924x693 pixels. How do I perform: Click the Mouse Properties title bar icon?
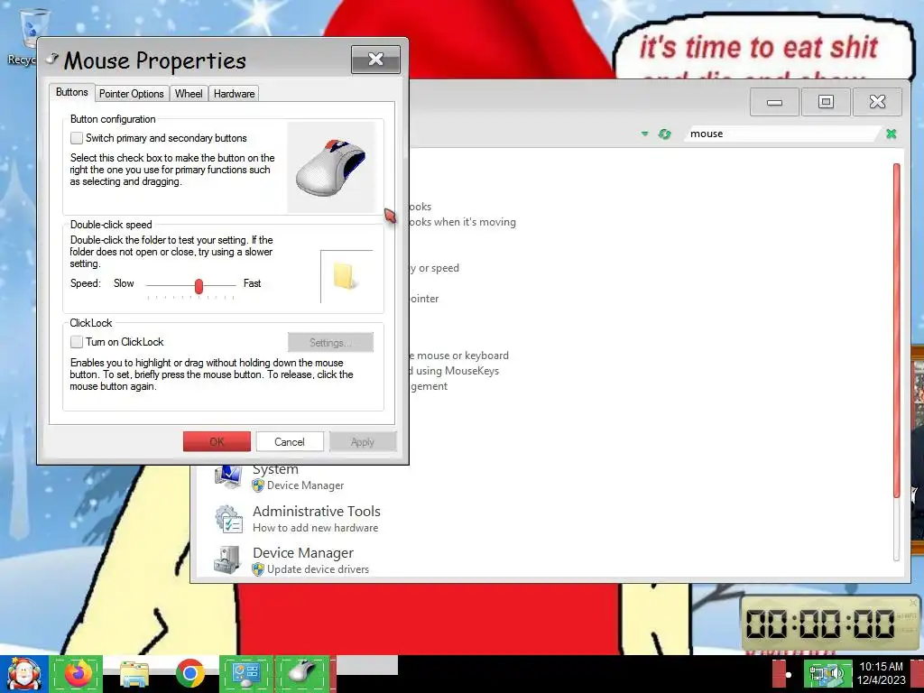point(52,59)
